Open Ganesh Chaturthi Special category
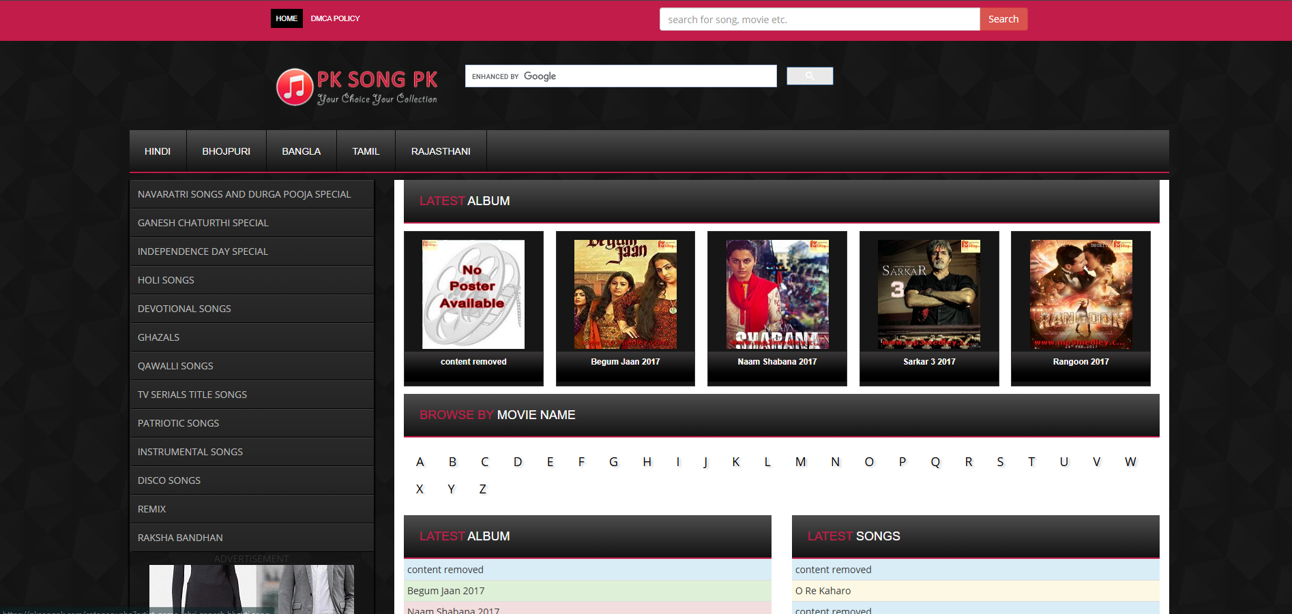The height and width of the screenshot is (614, 1292). pyautogui.click(x=252, y=223)
